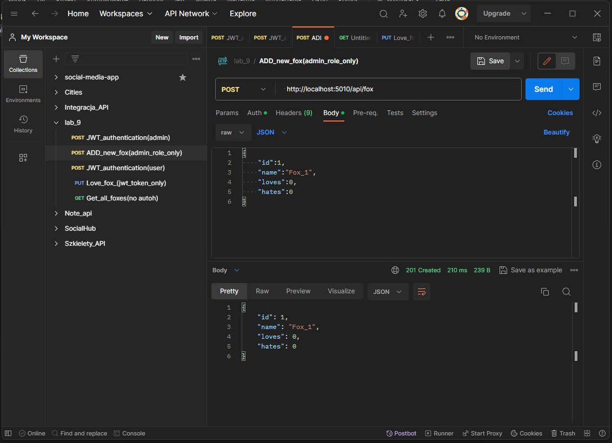Open the Workspaces menu
Image resolution: width=612 pixels, height=443 pixels.
pos(125,14)
